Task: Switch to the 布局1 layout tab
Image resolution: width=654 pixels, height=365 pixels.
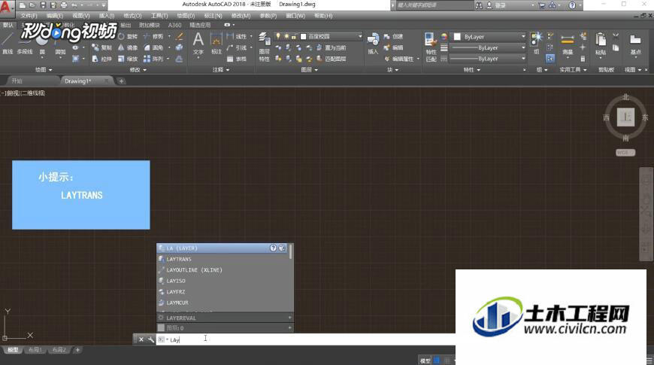Action: click(35, 350)
